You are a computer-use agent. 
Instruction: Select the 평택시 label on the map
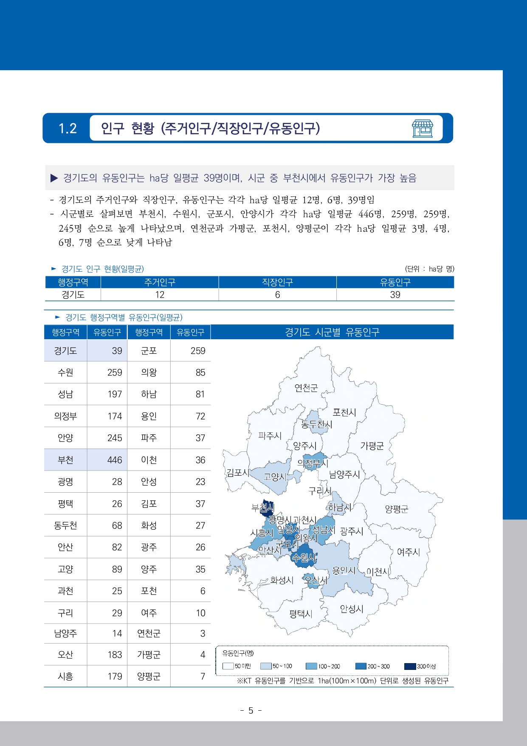pyautogui.click(x=301, y=613)
